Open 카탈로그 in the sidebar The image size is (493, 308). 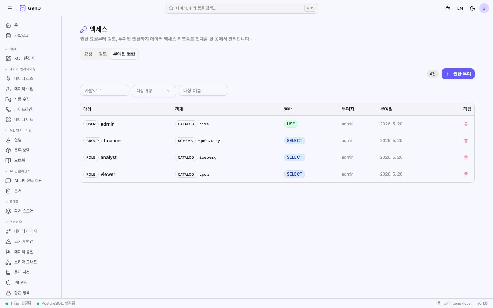click(x=31, y=36)
